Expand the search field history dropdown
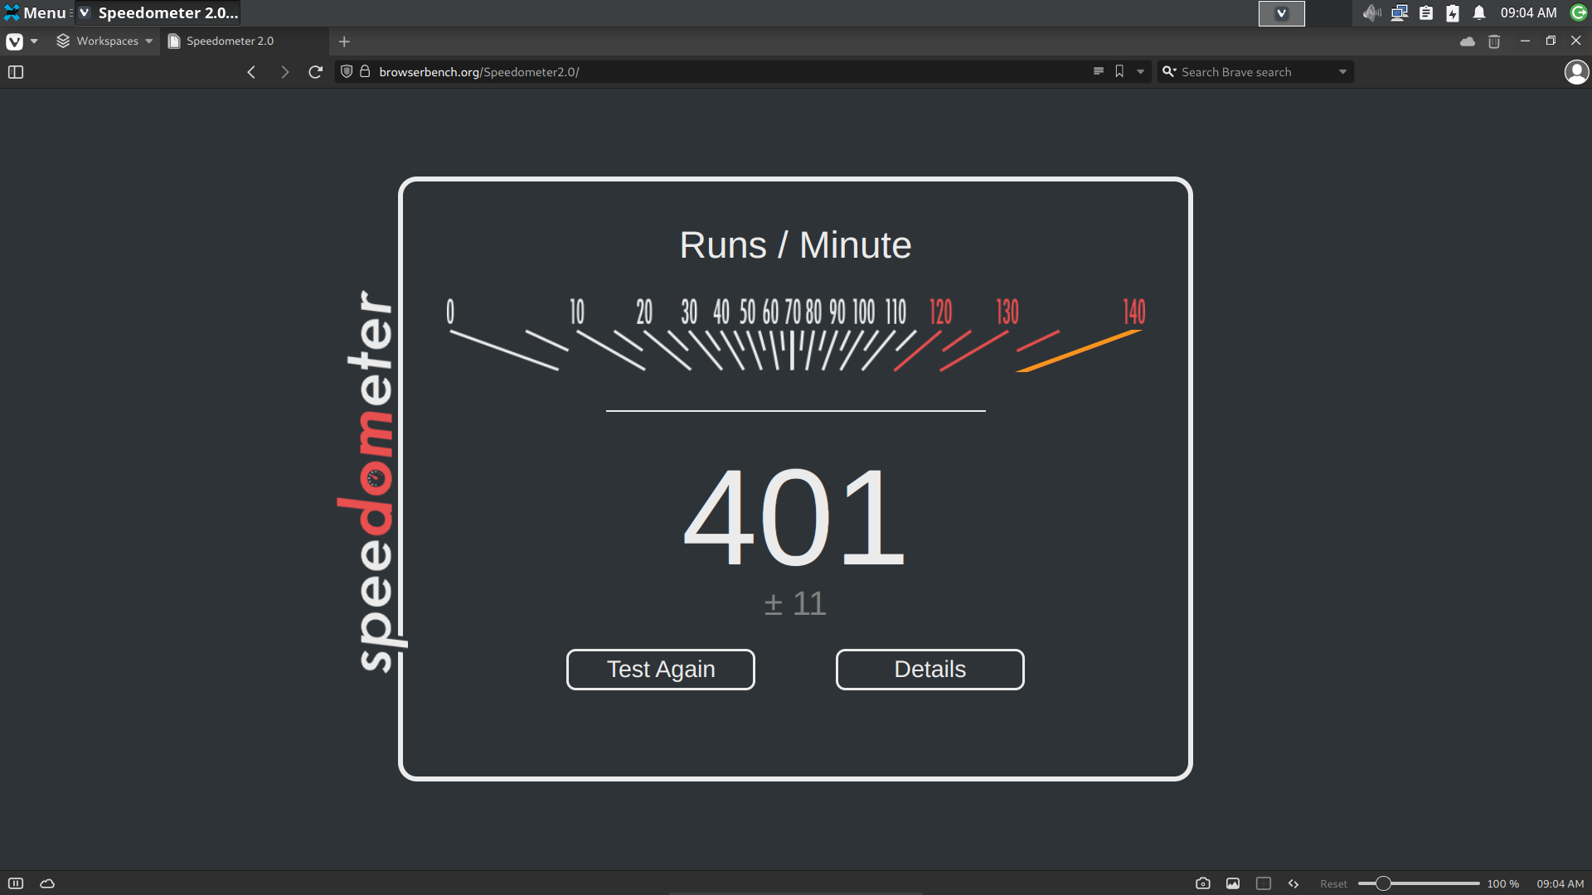This screenshot has width=1592, height=895. [x=1342, y=72]
